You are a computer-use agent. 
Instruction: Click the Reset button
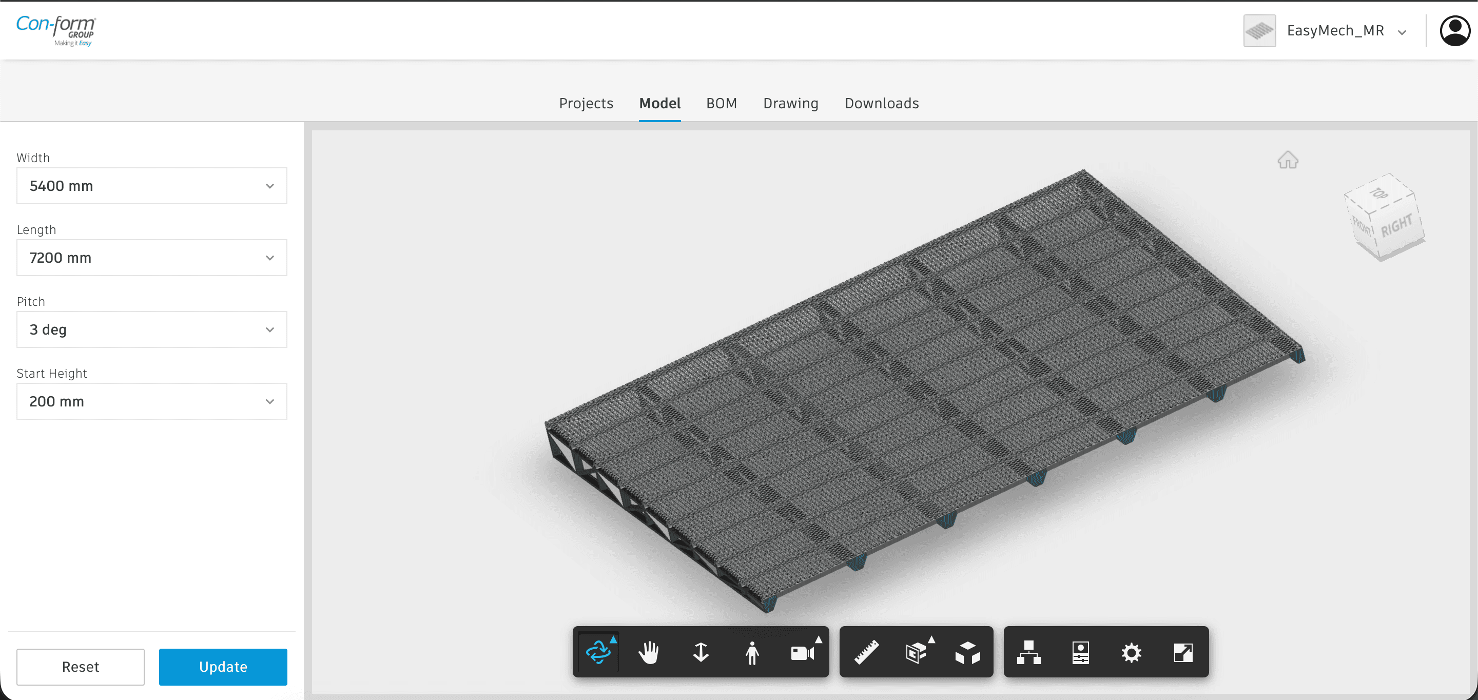coord(81,667)
